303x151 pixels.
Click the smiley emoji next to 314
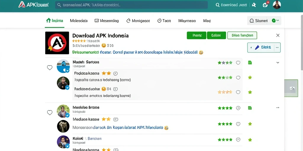tap(104, 46)
